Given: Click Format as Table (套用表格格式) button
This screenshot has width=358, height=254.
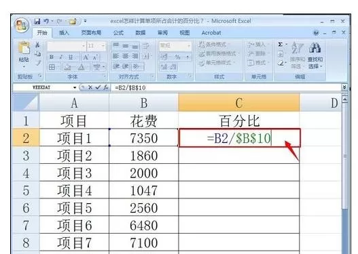Looking at the screenshot, I should click(219, 54).
